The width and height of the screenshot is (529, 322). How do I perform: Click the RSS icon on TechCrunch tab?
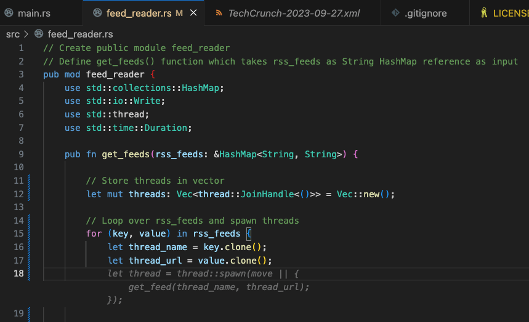[x=219, y=13]
